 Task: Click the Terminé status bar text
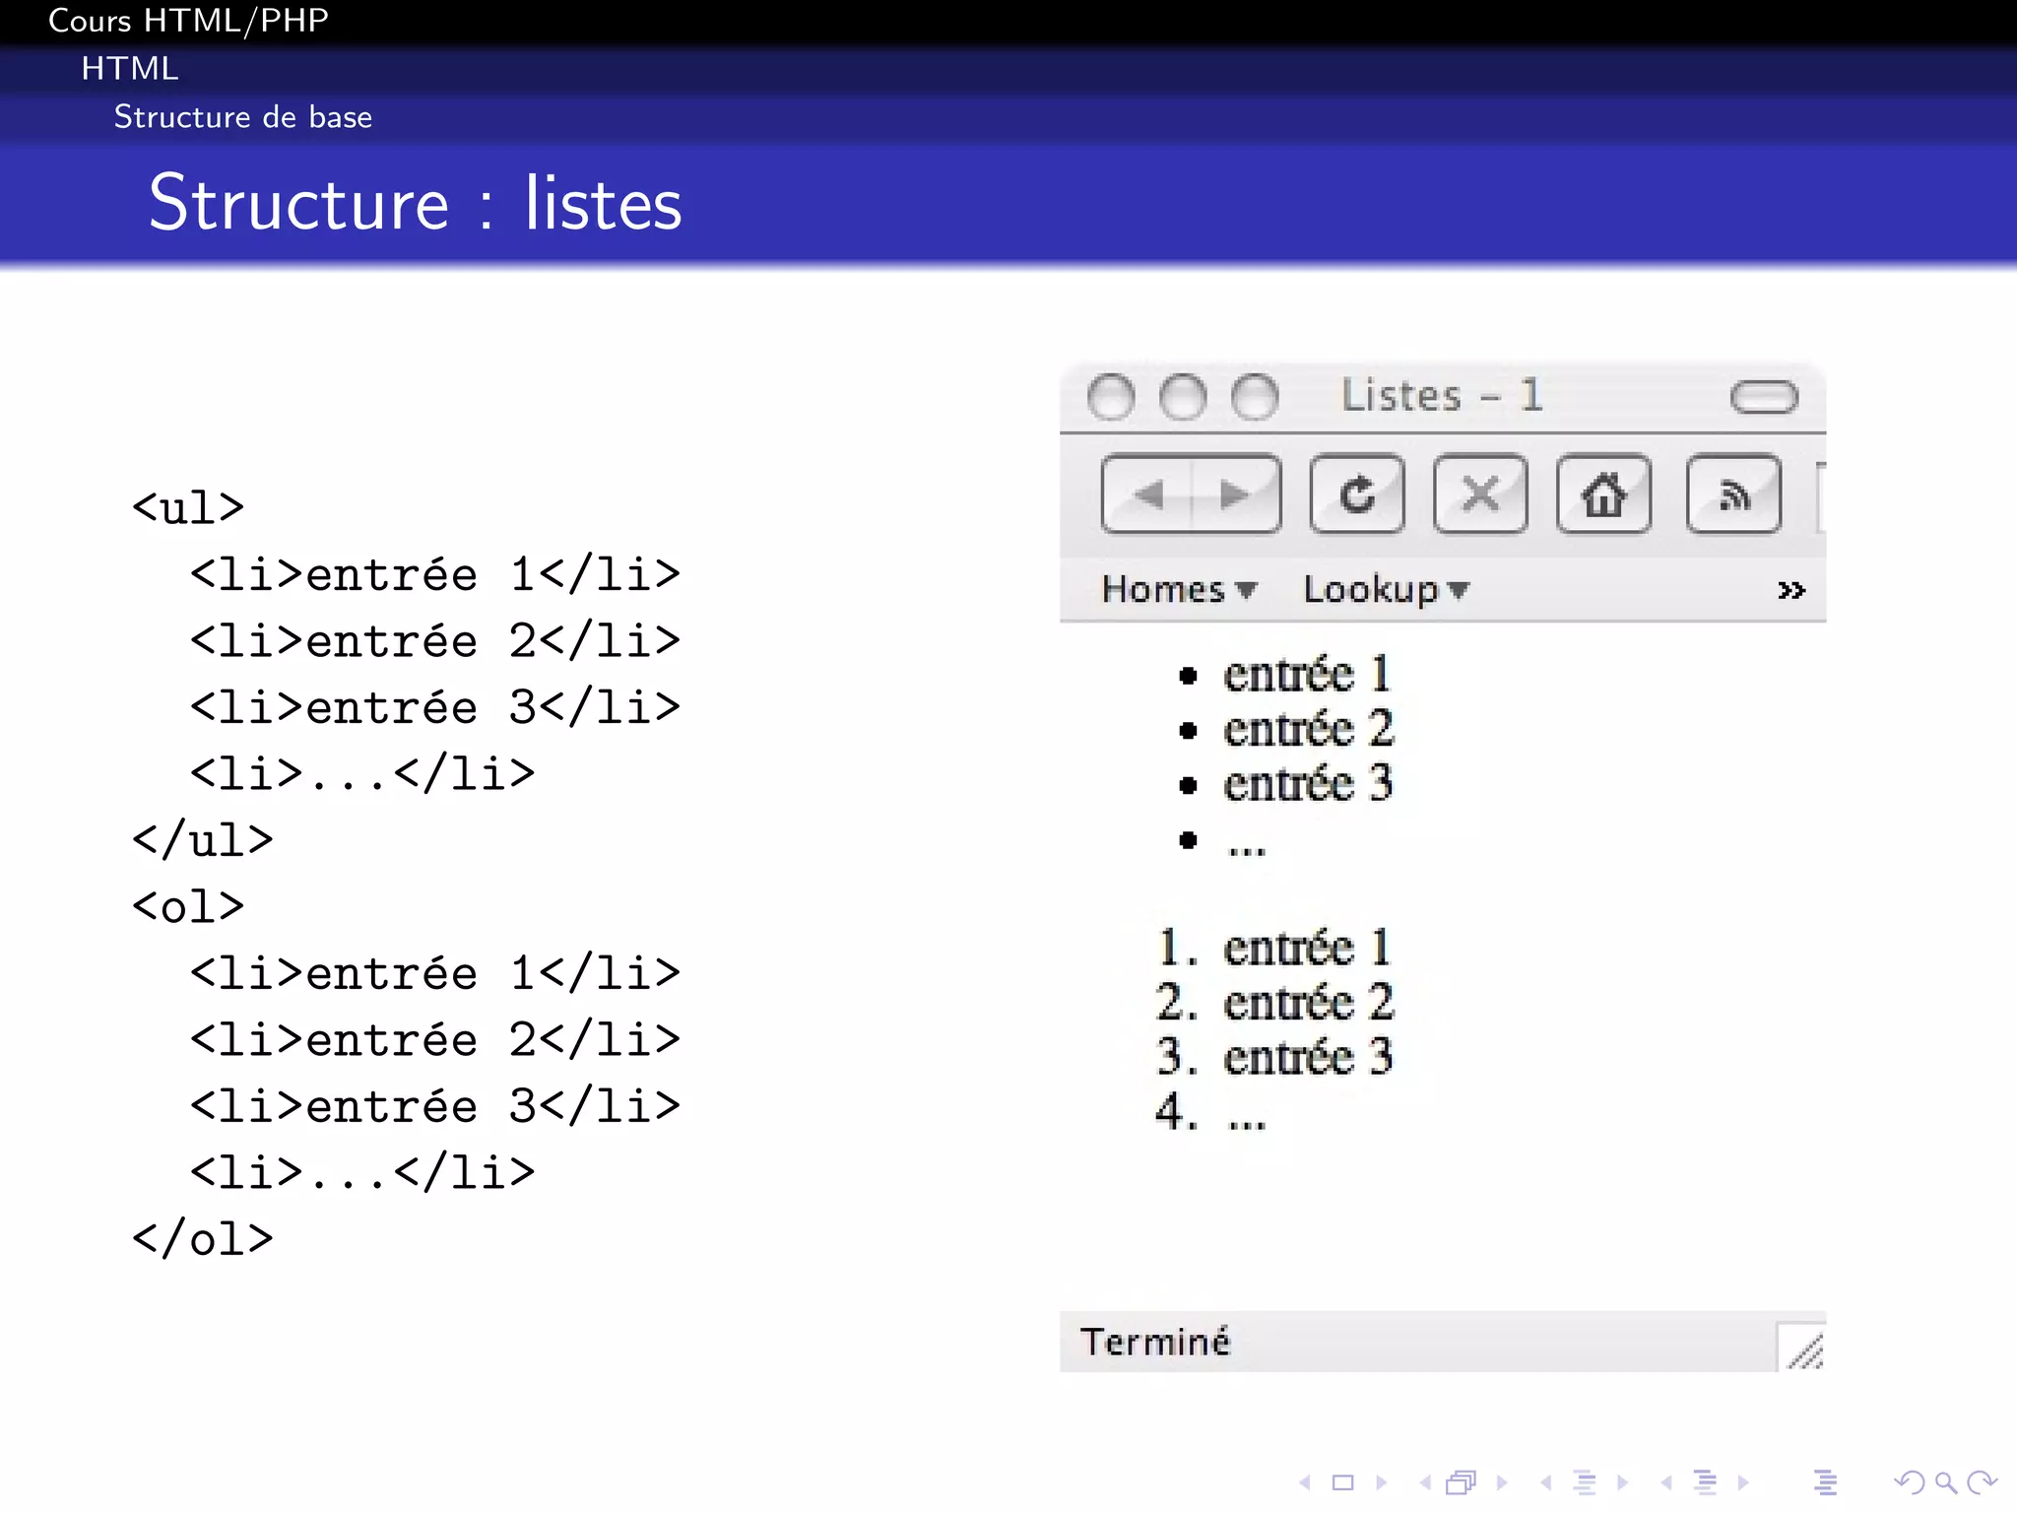coord(1155,1342)
